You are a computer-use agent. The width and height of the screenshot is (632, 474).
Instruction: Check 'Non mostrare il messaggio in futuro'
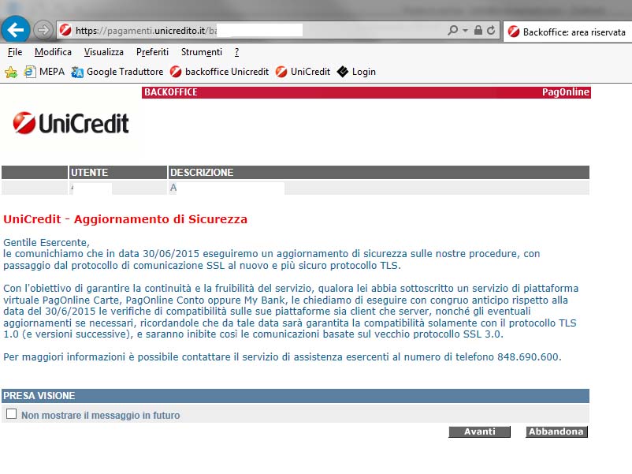click(x=11, y=414)
